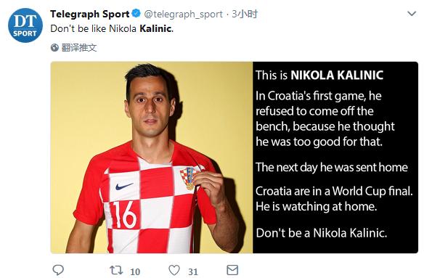The width and height of the screenshot is (424, 278).
Task: Click the bold Kalinic text in tweet
Action: 155,28
